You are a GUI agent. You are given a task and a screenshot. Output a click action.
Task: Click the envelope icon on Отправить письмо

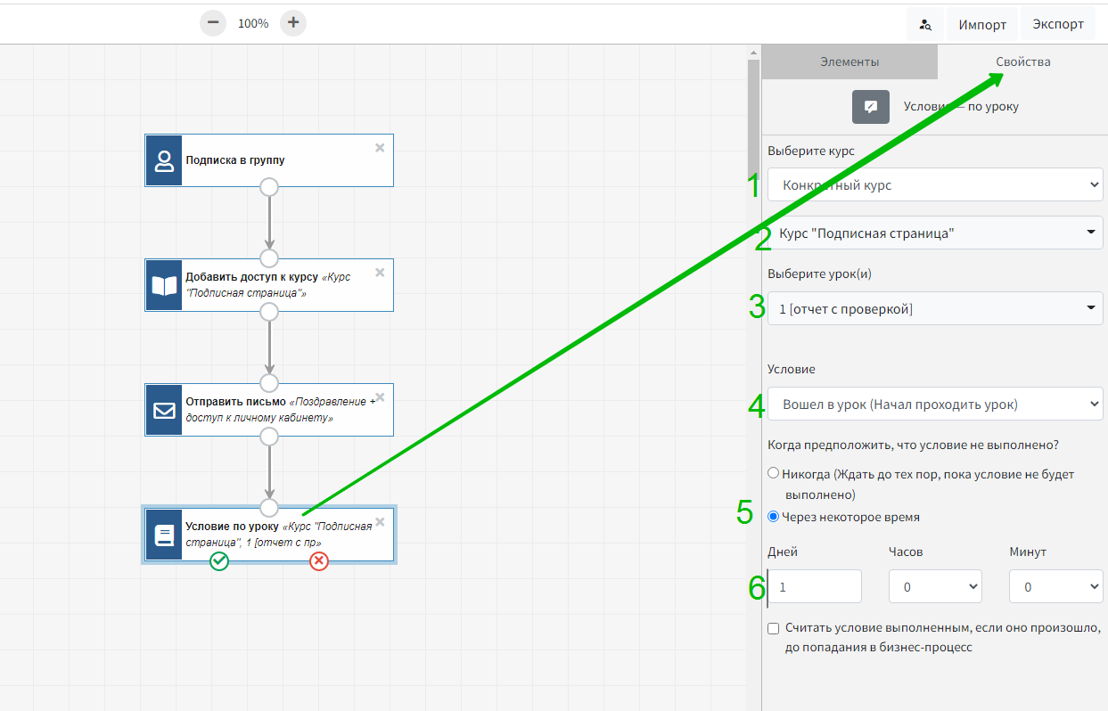[x=164, y=410]
